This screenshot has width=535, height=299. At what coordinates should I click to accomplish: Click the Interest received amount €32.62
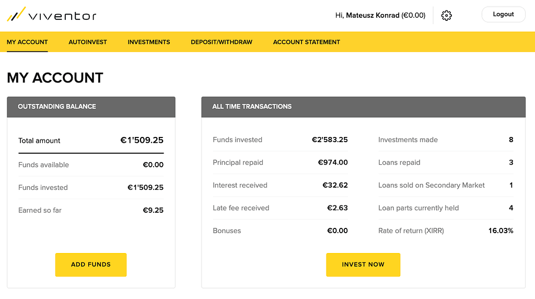coord(335,186)
